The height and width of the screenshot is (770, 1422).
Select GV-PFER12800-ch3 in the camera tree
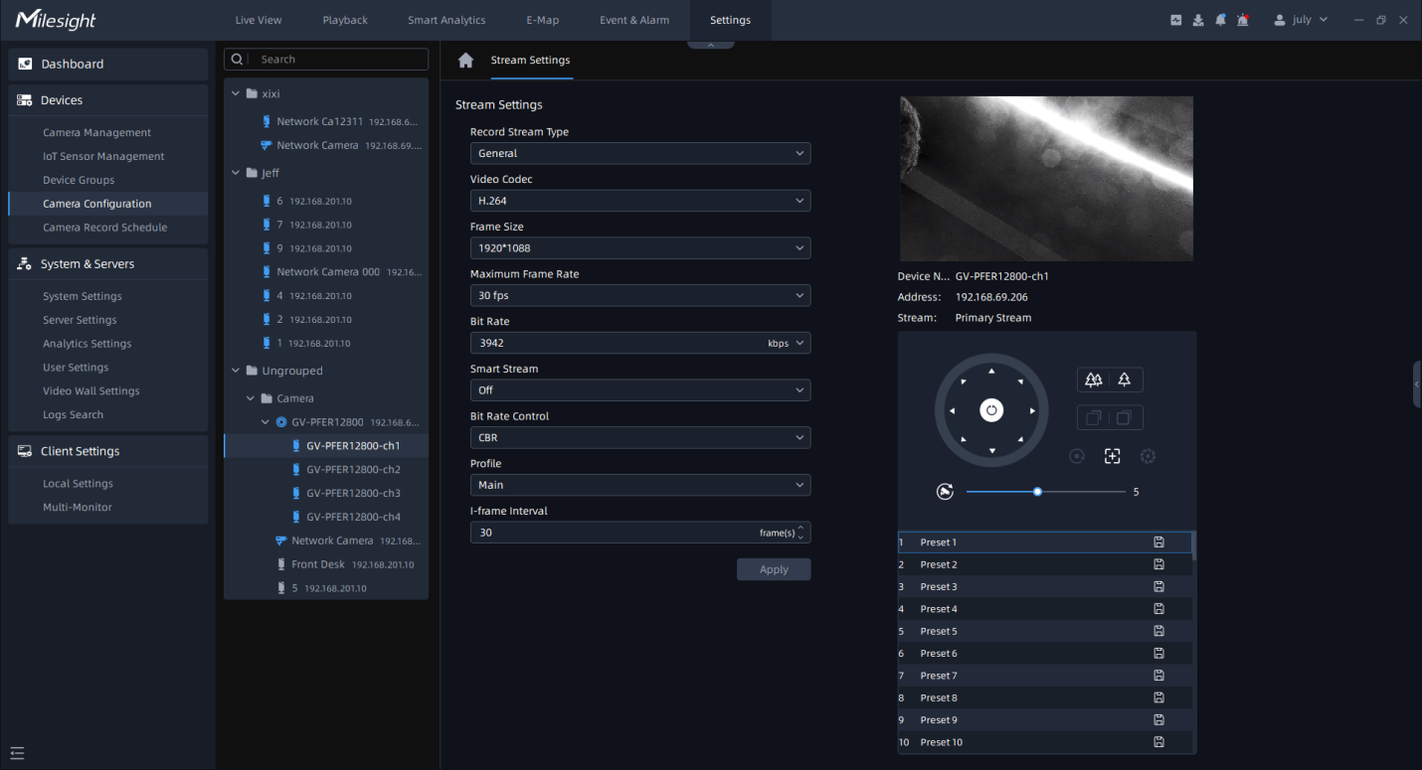pyautogui.click(x=353, y=493)
